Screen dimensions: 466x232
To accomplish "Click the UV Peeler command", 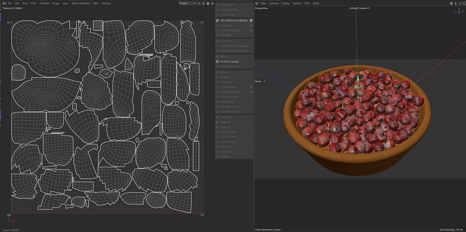I will 226,41.
